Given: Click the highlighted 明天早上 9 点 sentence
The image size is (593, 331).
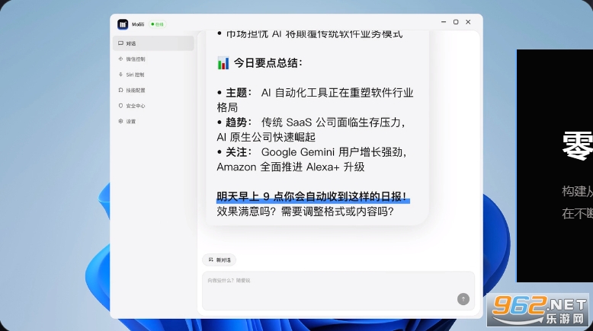Looking at the screenshot, I should point(313,196).
